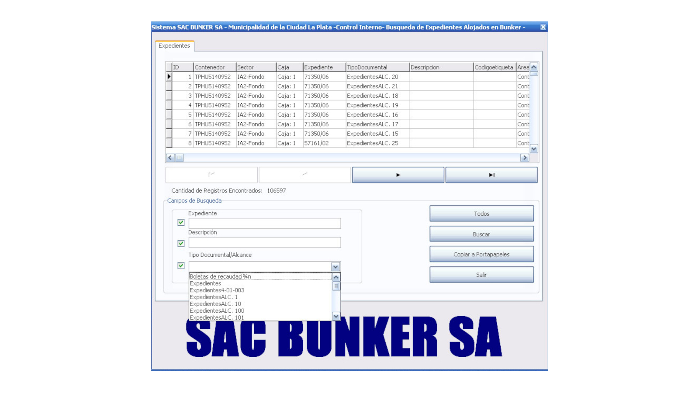Disable the Tipo Documental/Alcance checkbox
Screen dimensions: 699x393
tap(181, 265)
